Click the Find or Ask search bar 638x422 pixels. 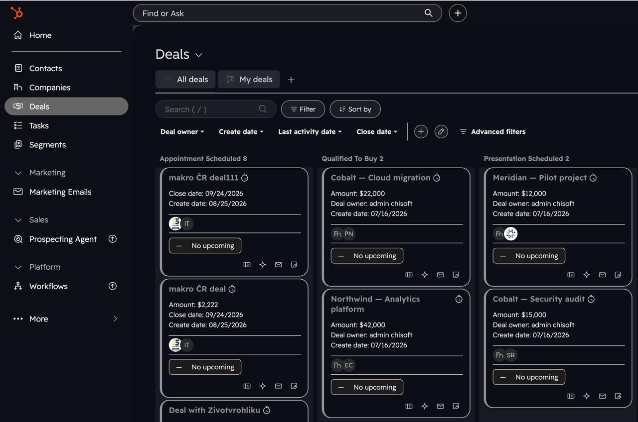point(287,13)
